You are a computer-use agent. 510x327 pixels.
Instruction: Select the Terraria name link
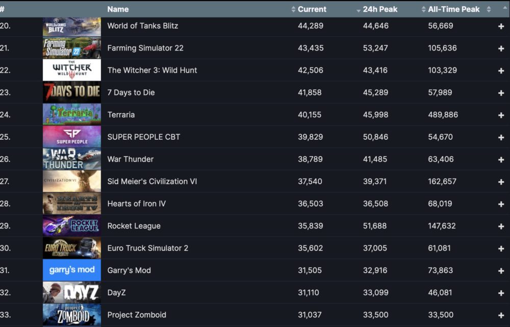tap(121, 115)
